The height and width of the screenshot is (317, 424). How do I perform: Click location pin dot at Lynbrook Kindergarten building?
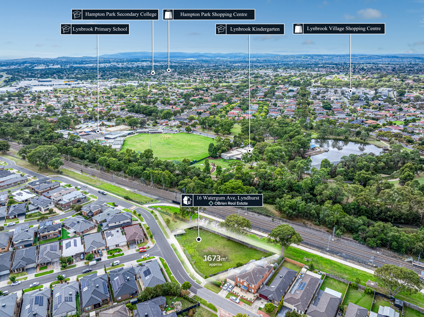pyautogui.click(x=250, y=150)
